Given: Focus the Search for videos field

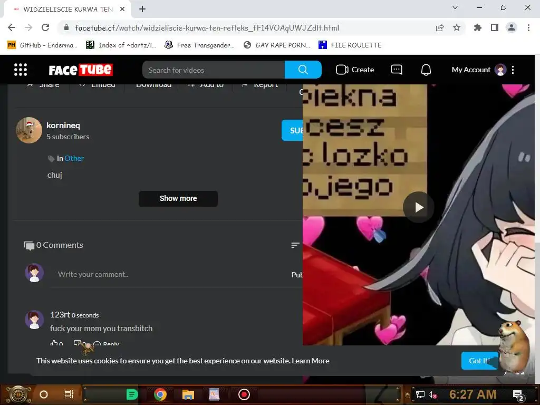Looking at the screenshot, I should point(214,70).
